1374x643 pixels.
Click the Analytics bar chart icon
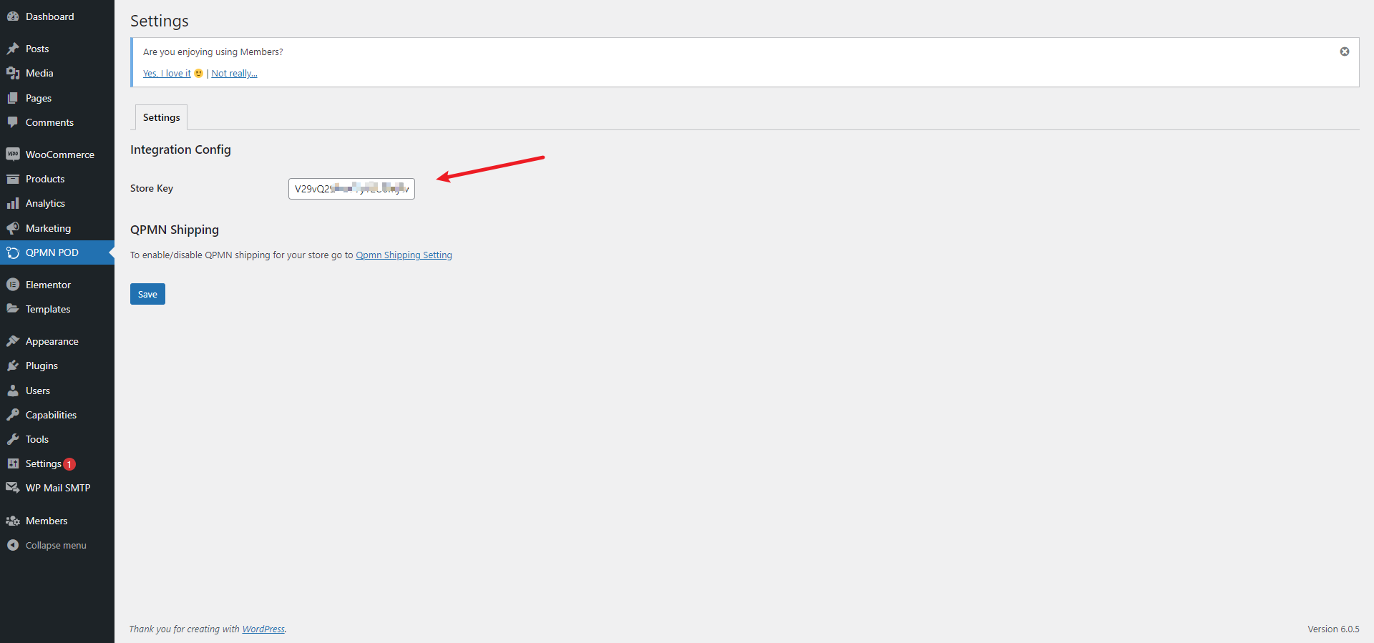point(13,204)
